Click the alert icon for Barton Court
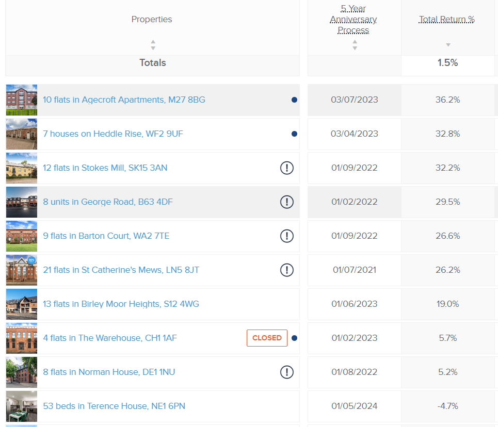The width and height of the screenshot is (498, 427). coord(287,236)
